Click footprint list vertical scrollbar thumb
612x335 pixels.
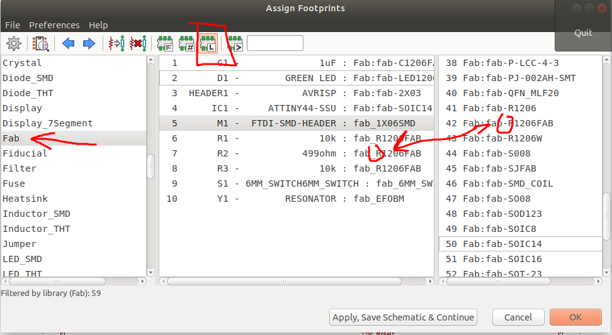[606, 216]
